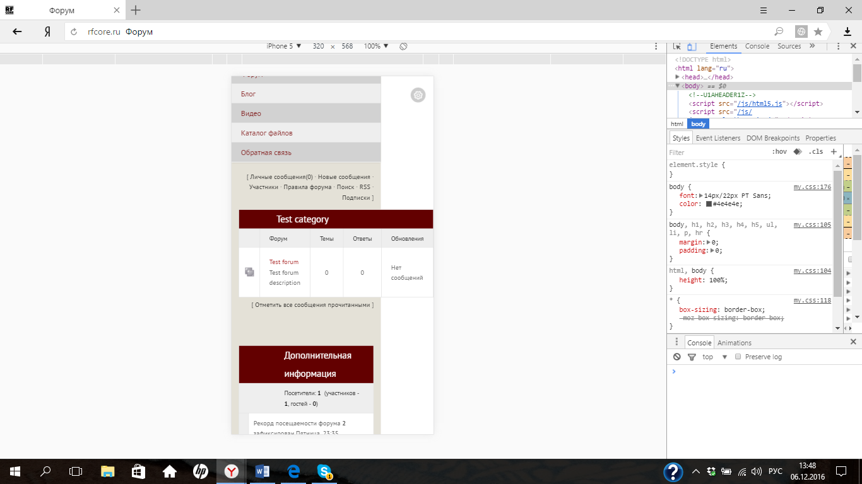Open the my.css:105 source link
This screenshot has width=862, height=484.
pos(812,225)
